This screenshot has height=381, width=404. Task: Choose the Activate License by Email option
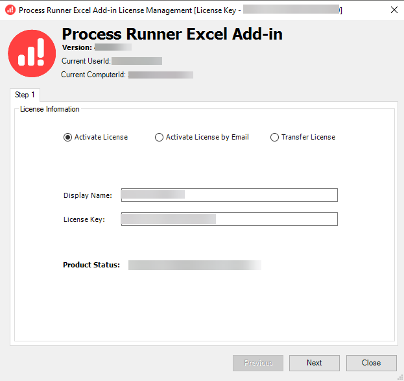(160, 137)
